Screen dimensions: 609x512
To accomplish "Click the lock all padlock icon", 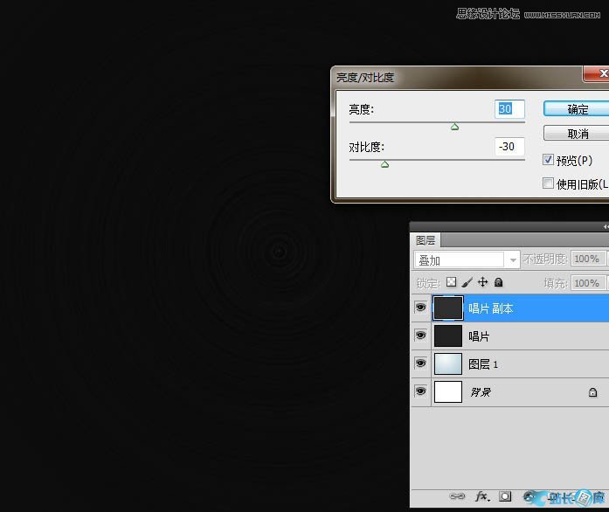I will (x=498, y=283).
